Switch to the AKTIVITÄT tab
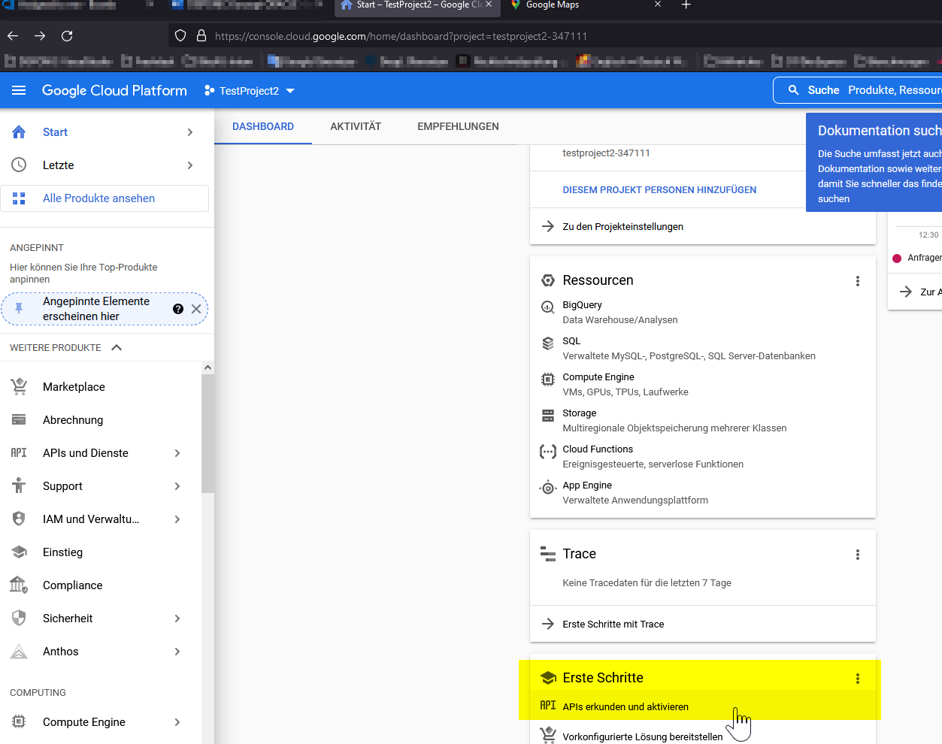942x744 pixels. (356, 126)
